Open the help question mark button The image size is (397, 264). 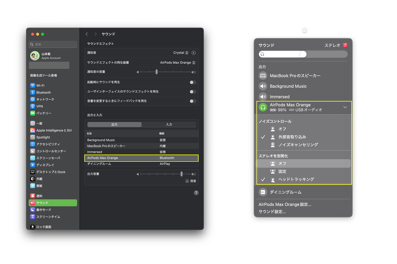click(x=196, y=193)
